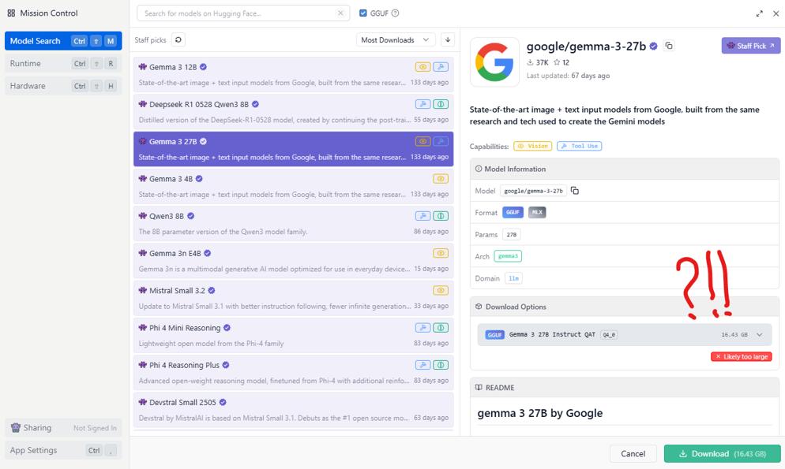Click the Vision capability tag

pos(532,147)
